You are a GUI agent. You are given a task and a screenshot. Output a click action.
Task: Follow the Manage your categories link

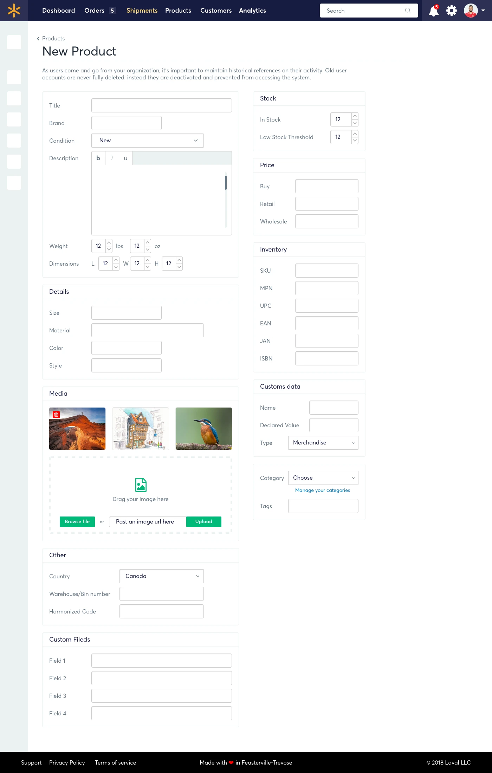(323, 490)
